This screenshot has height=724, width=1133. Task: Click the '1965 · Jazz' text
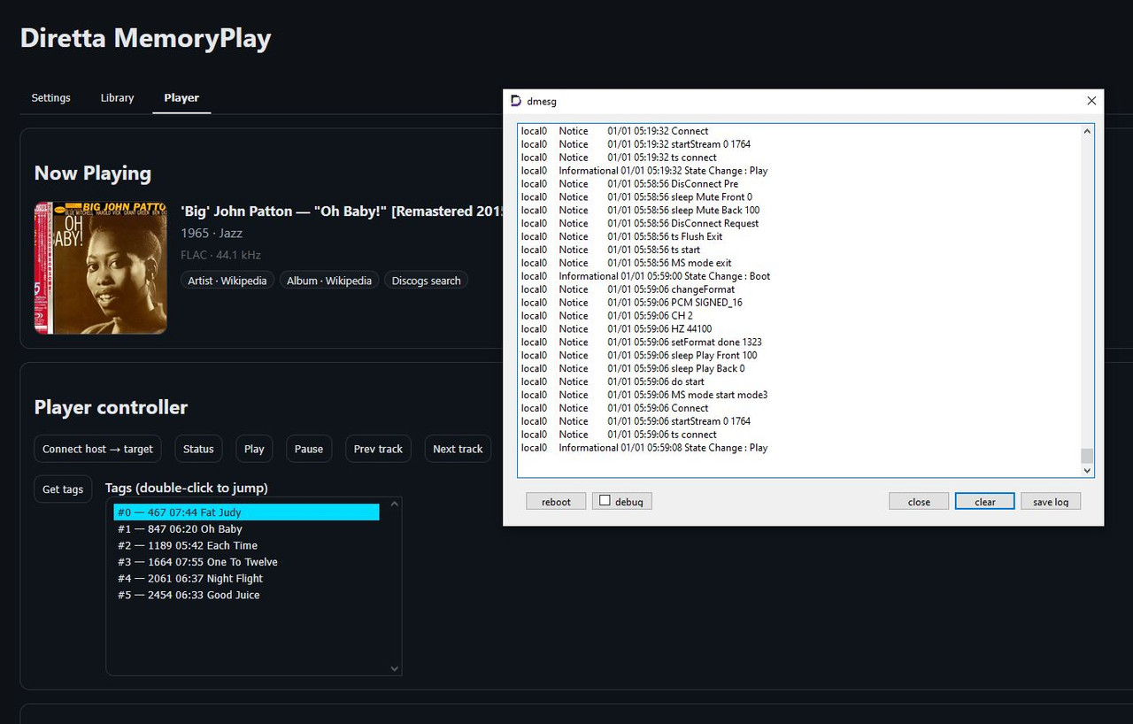tap(212, 233)
